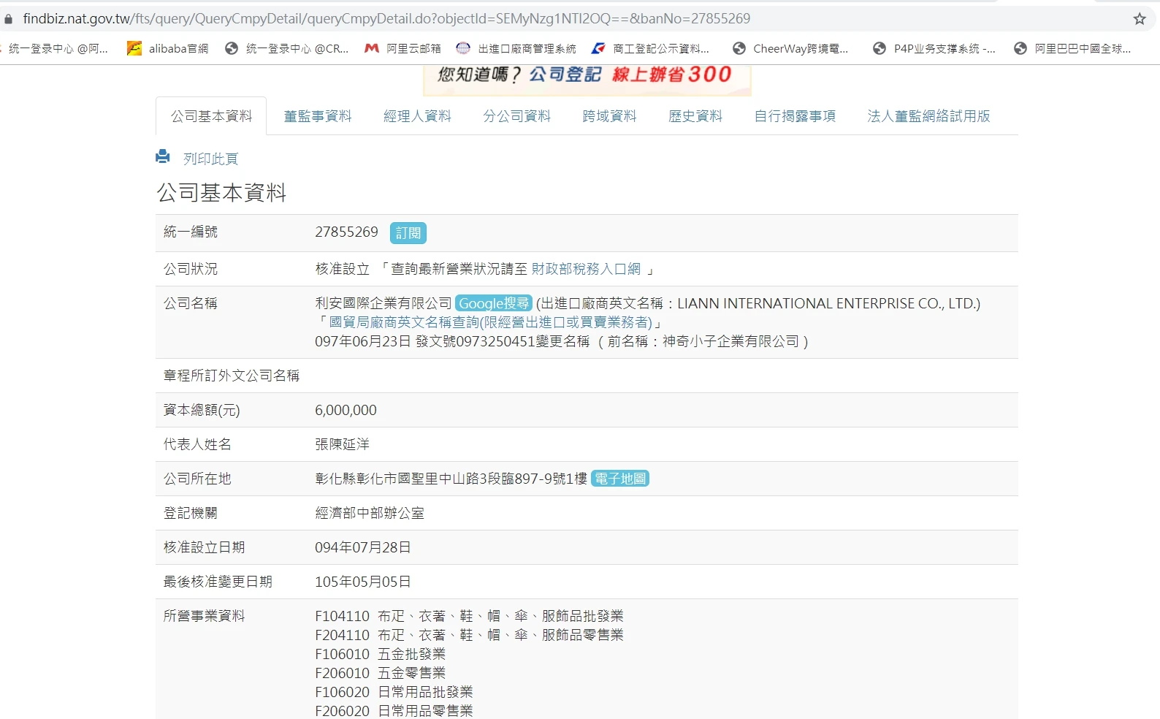The image size is (1160, 719).
Task: Open the 分公司資料 tab
Action: tap(516, 116)
